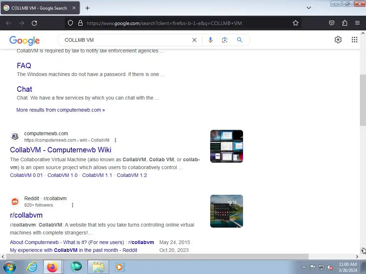
Task: Open the Windows Start menu orb
Action: click(9, 267)
